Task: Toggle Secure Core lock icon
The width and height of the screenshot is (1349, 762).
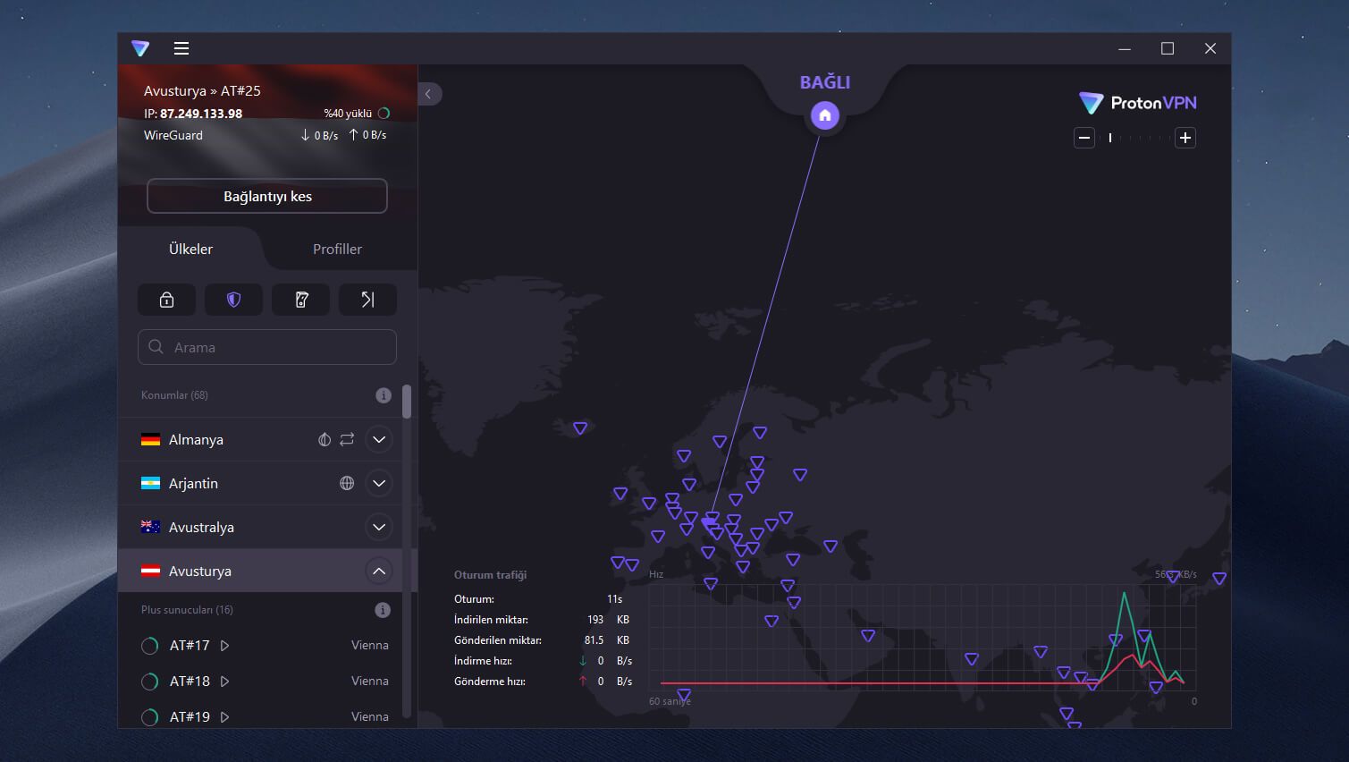Action: click(166, 300)
